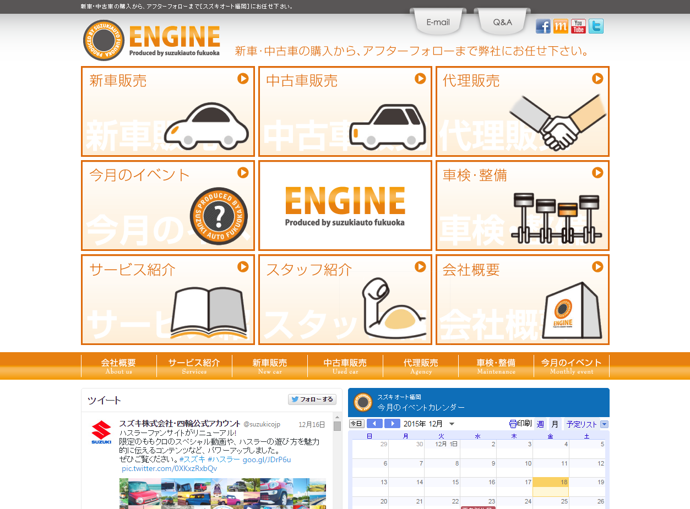
Task: Click the open book illustration
Action: [x=209, y=312]
